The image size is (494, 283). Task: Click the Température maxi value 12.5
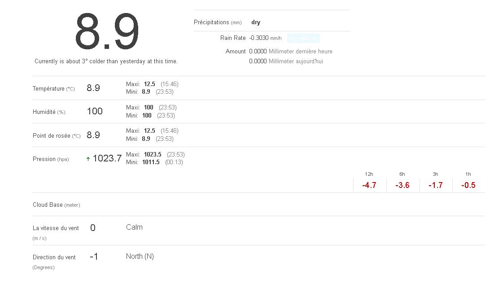click(149, 84)
